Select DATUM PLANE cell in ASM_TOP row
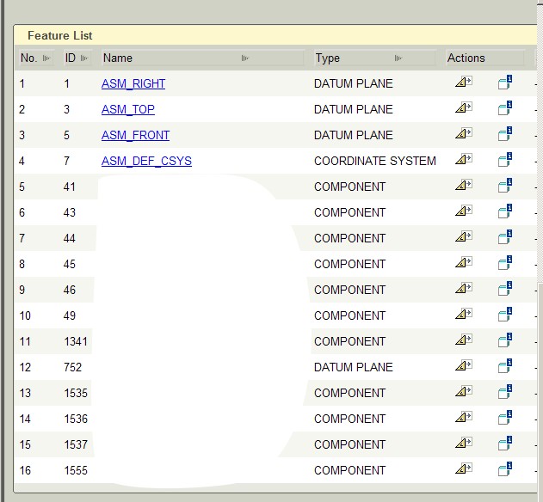This screenshot has height=502, width=543. point(354,109)
